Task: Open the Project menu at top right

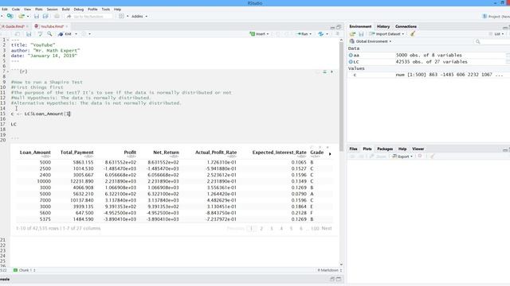Action: click(496, 16)
